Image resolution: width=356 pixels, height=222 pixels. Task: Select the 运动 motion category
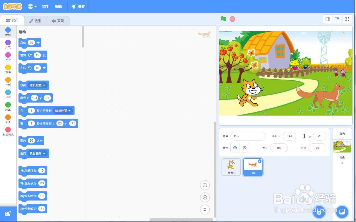(x=8, y=32)
